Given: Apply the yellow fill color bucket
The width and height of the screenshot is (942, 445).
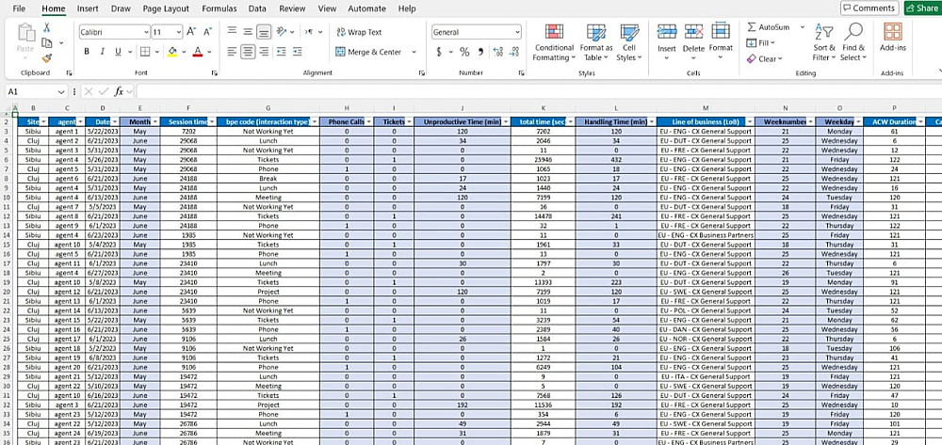Looking at the screenshot, I should 172,52.
